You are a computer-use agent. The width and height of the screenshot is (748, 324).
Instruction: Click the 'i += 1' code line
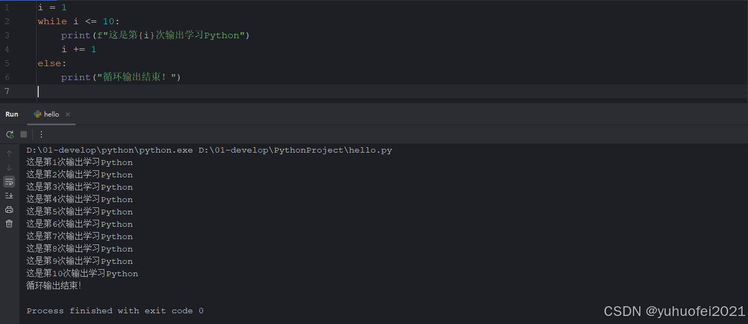click(x=79, y=49)
